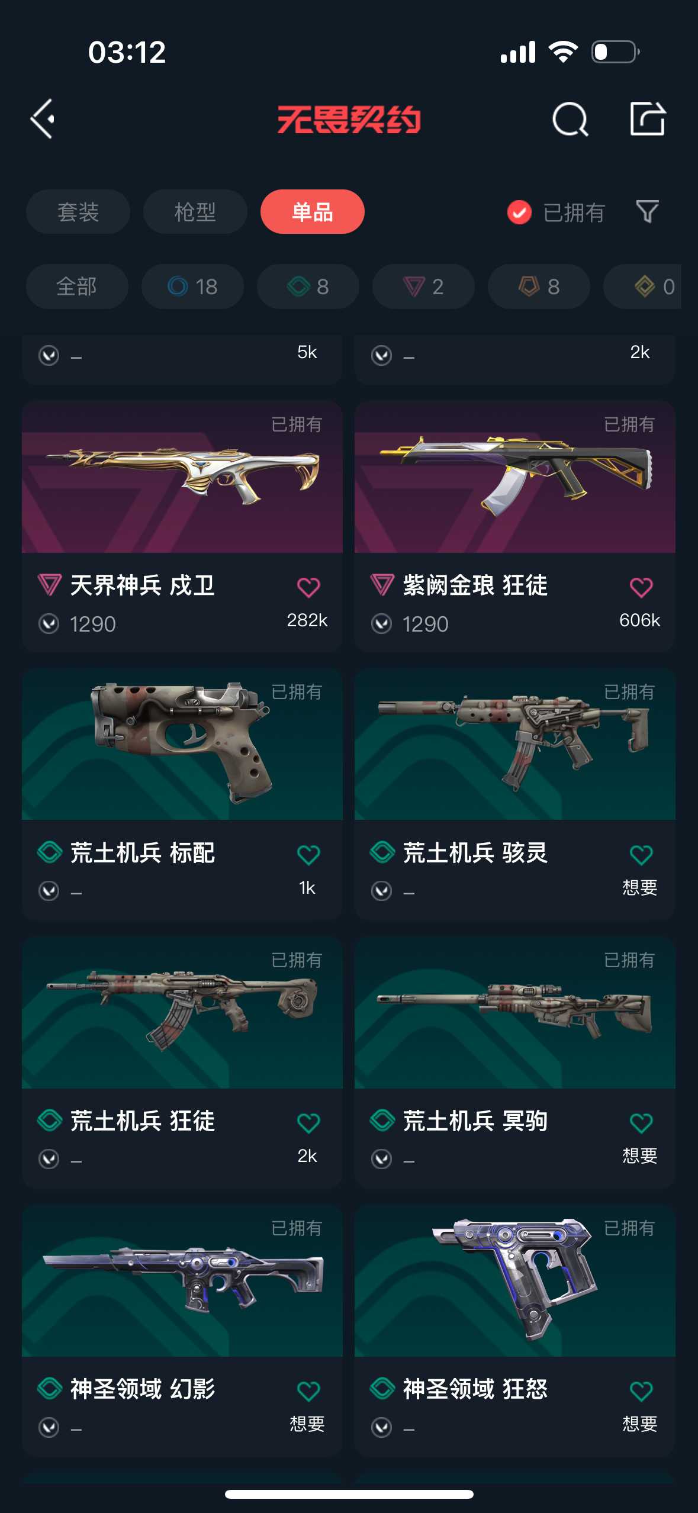
Task: Filter by orange tier showing 8
Action: click(539, 286)
